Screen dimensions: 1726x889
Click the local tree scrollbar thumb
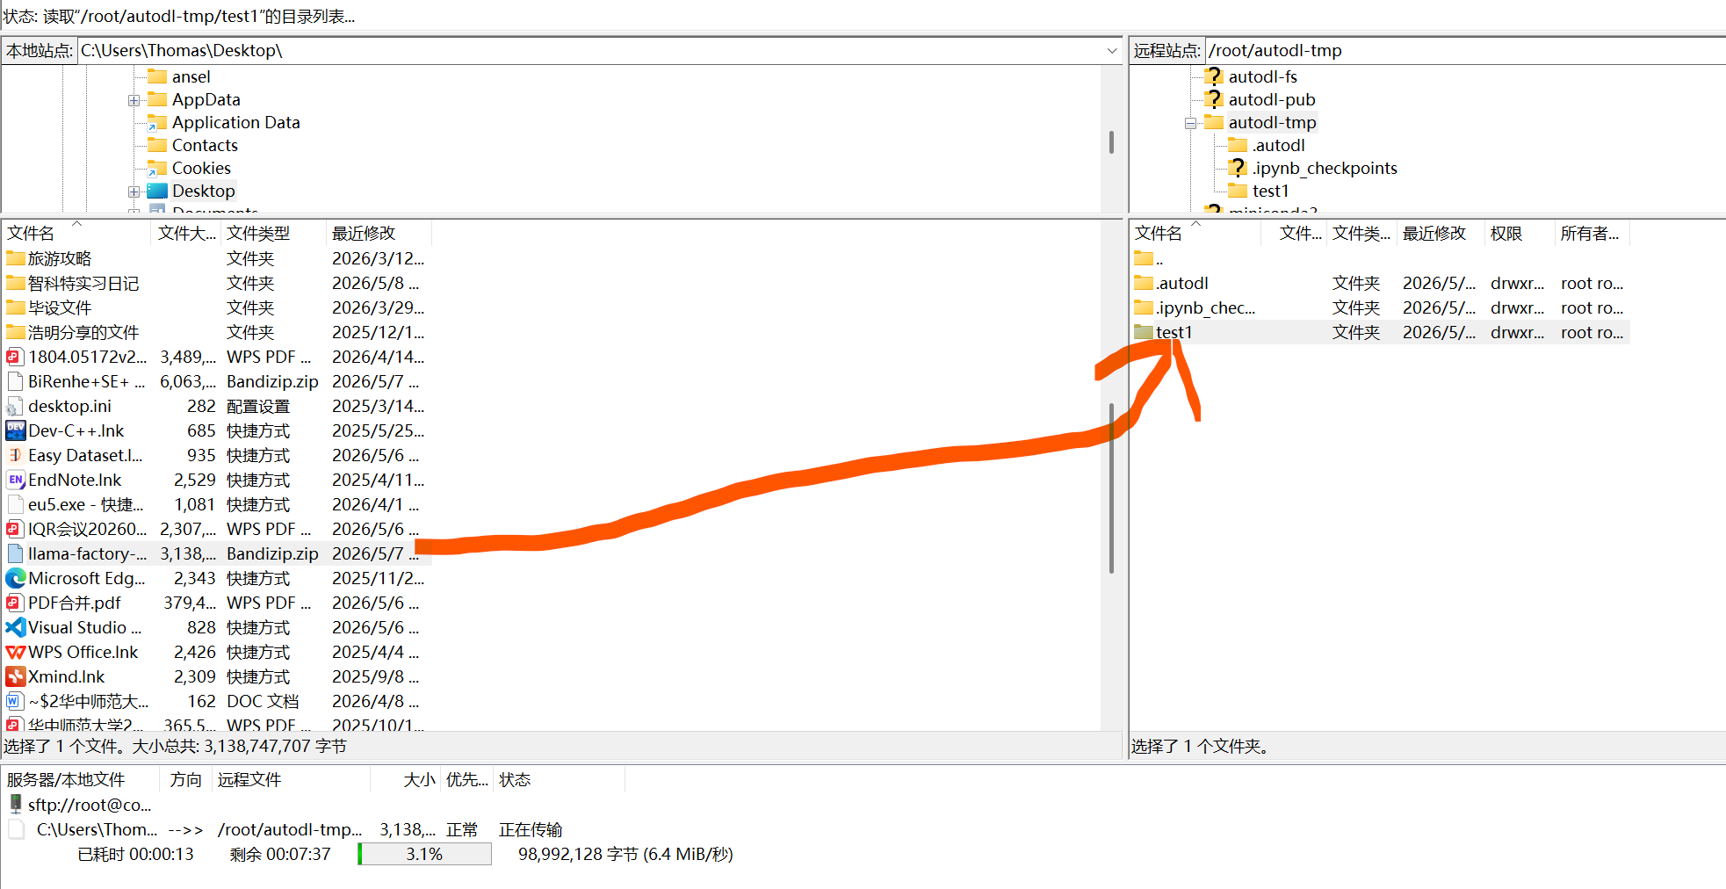pyautogui.click(x=1111, y=142)
